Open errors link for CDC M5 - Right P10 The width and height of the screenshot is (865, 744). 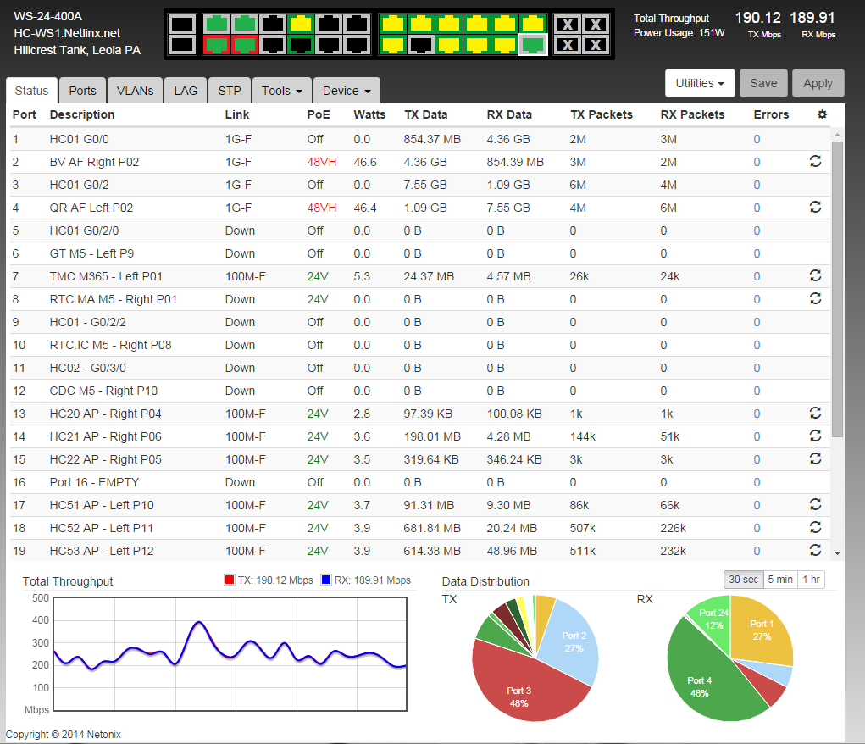(x=757, y=391)
